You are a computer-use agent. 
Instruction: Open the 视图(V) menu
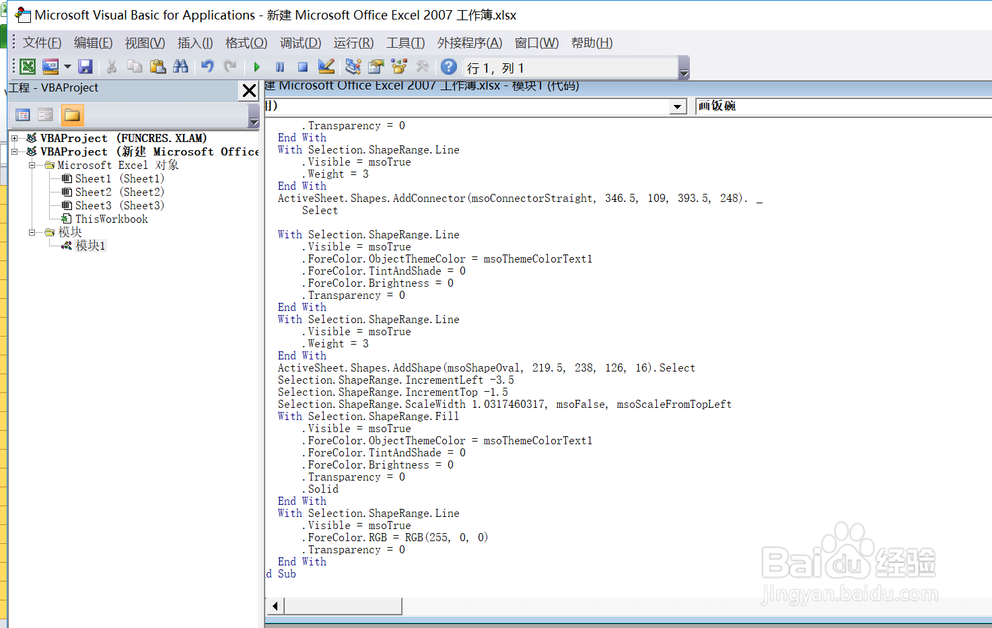[145, 43]
